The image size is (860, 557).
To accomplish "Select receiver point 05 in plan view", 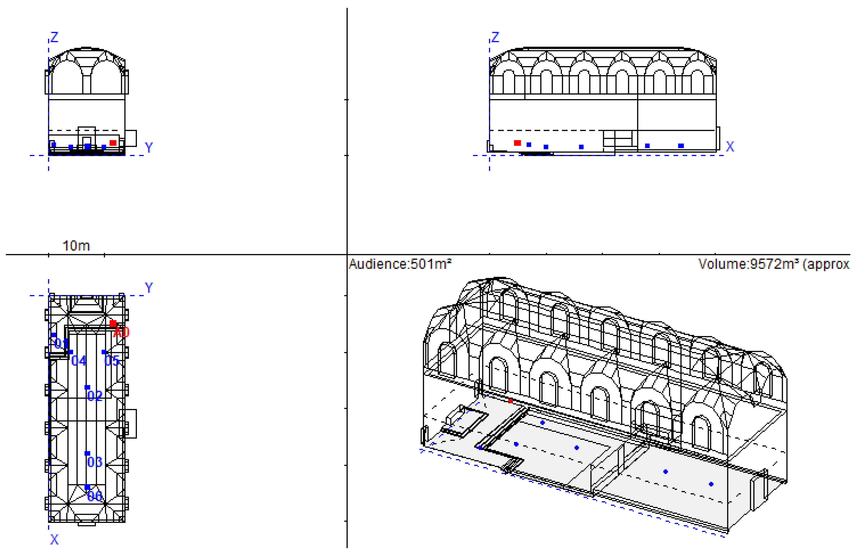I will [104, 352].
